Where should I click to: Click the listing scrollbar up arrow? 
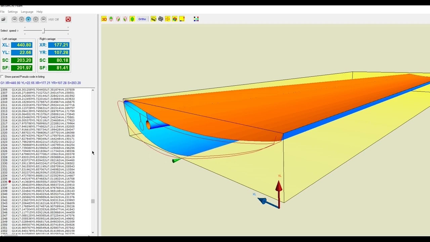(x=93, y=90)
